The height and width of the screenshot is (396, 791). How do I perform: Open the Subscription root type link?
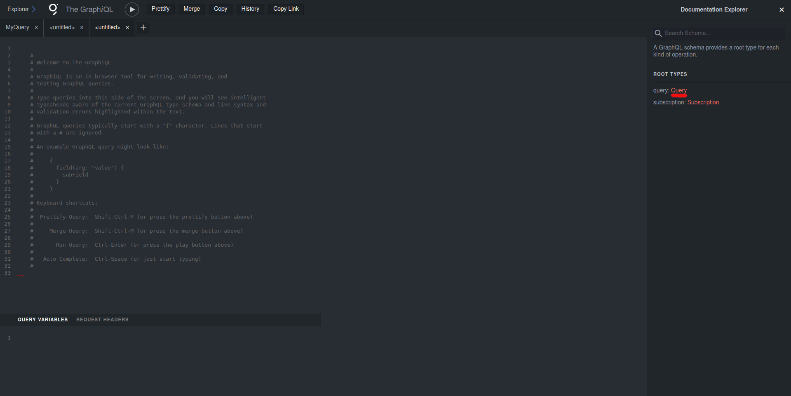(x=703, y=102)
